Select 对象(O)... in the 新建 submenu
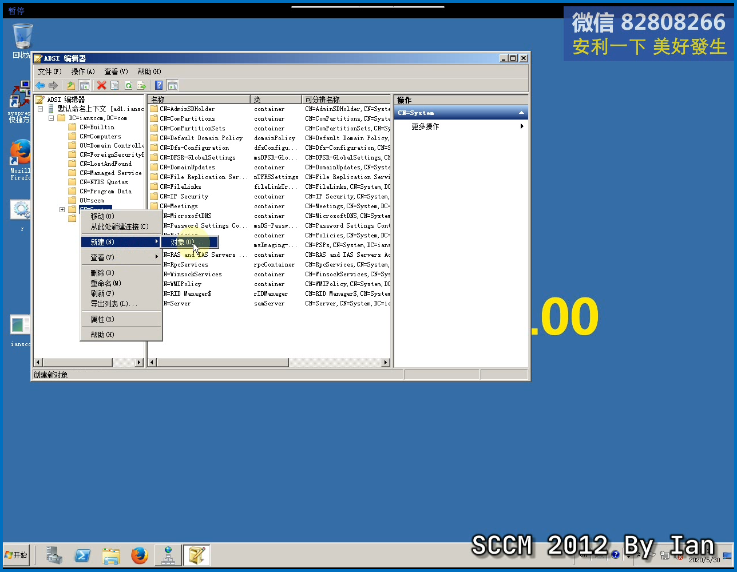Screen dimensions: 737x572 tap(189, 242)
